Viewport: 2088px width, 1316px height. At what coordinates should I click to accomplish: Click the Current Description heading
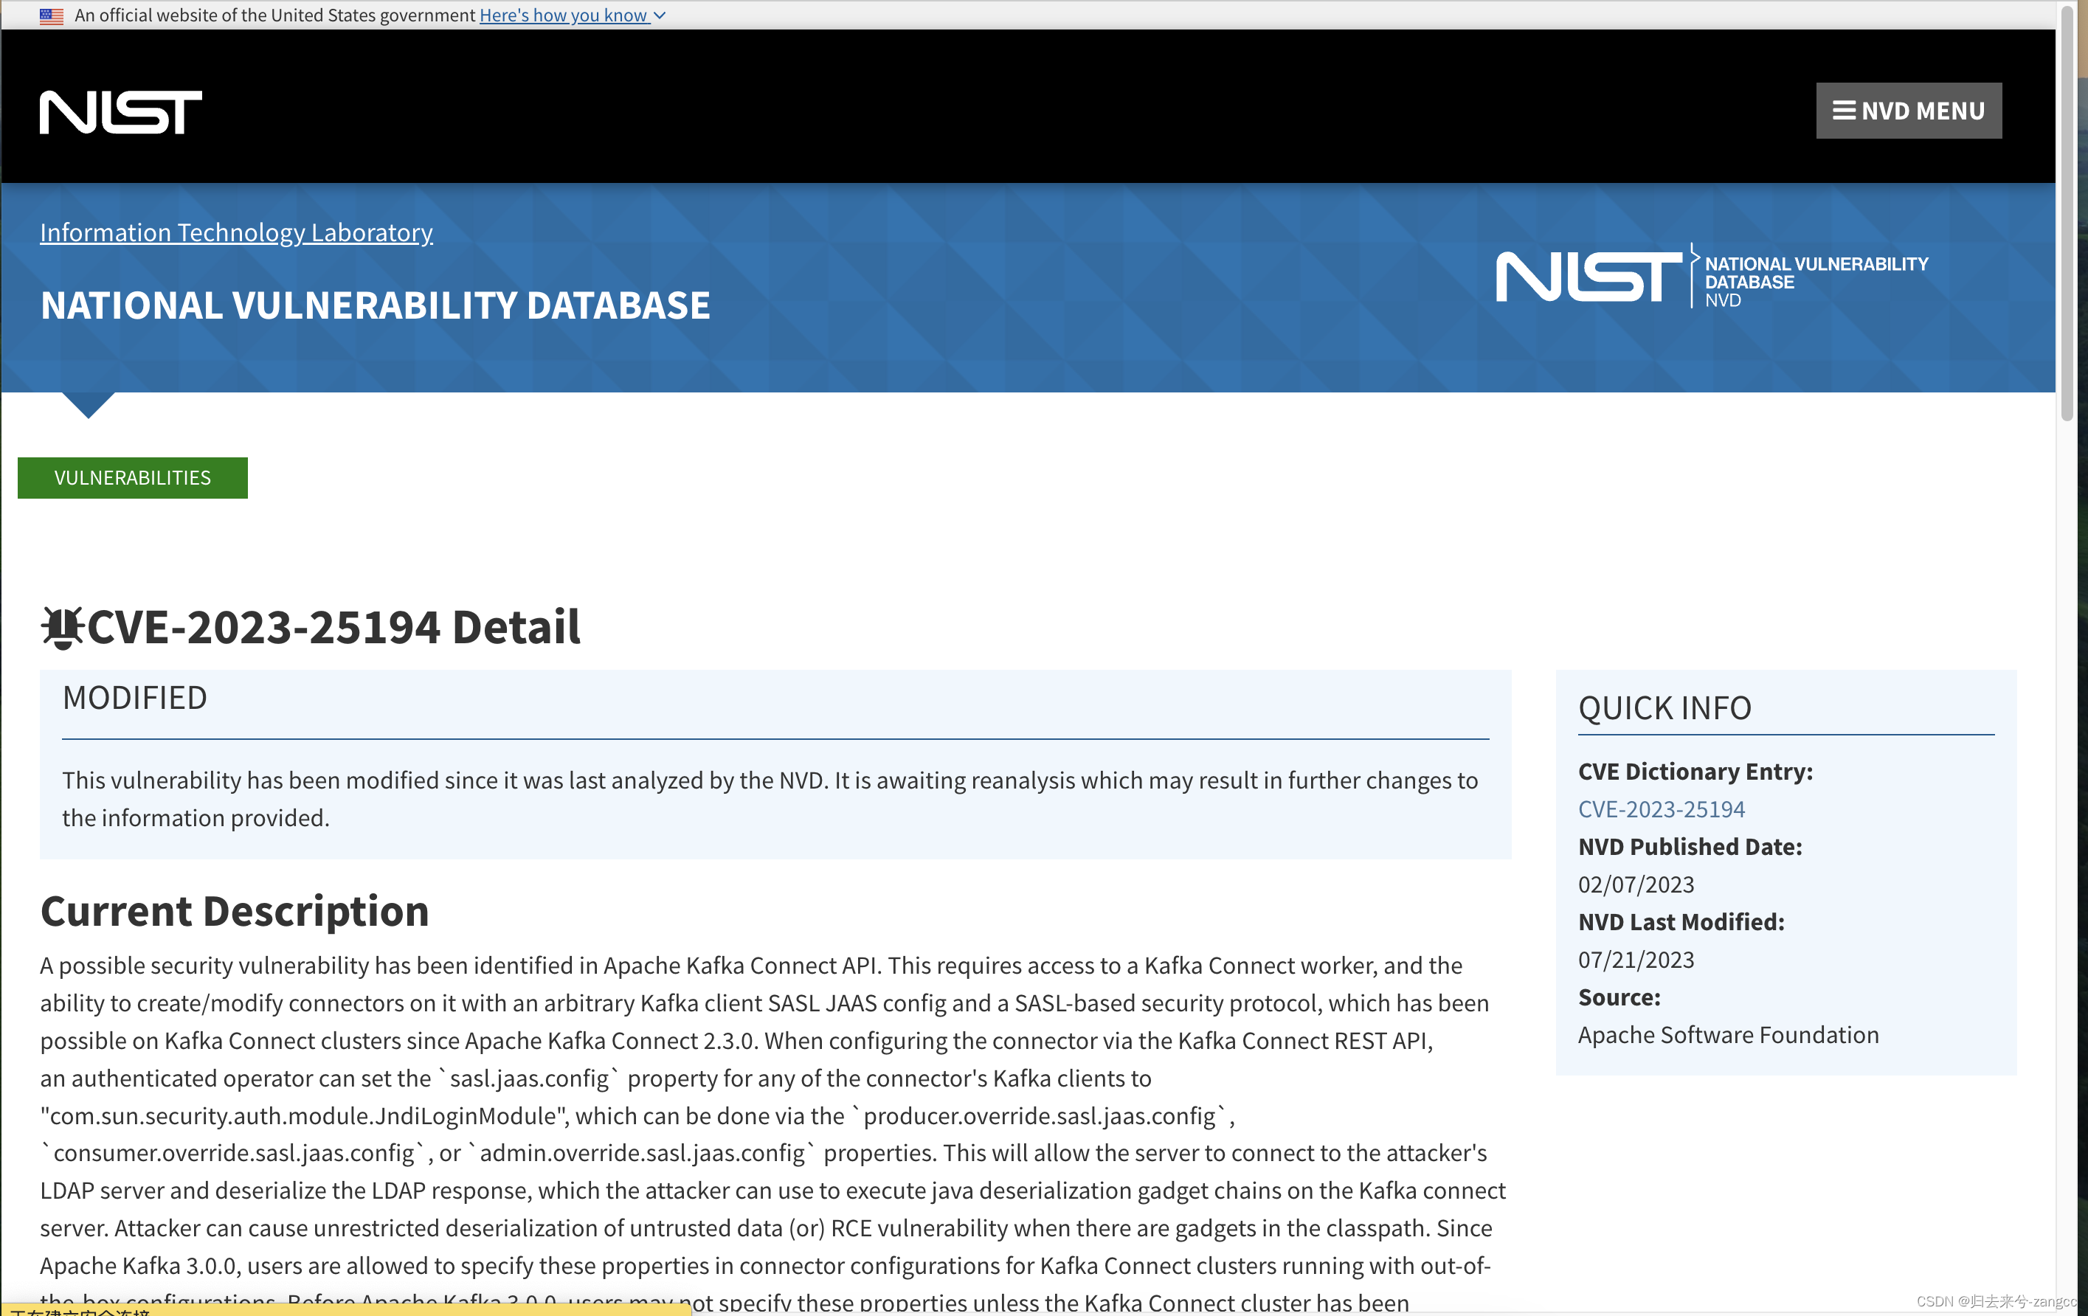[234, 910]
